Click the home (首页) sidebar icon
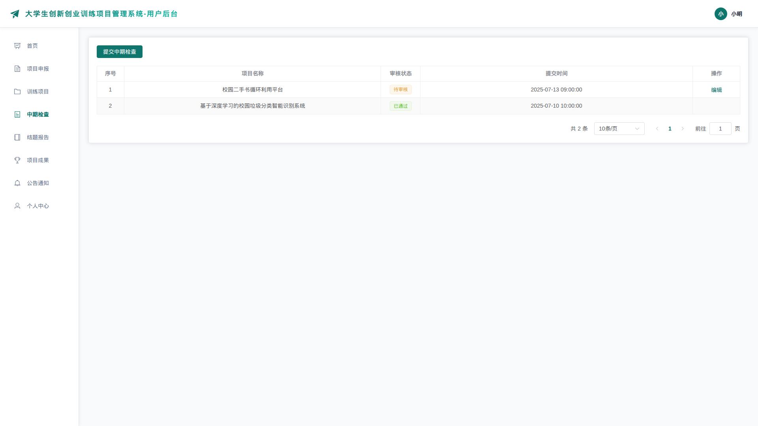Image resolution: width=758 pixels, height=426 pixels. pos(17,46)
